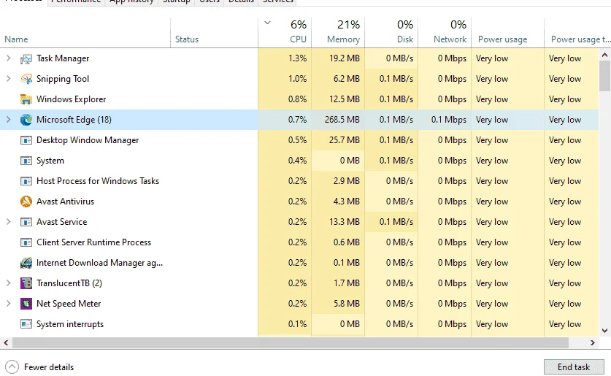The width and height of the screenshot is (611, 376).
Task: Click the 1.3% CPU value for Task Manager
Action: [x=298, y=58]
